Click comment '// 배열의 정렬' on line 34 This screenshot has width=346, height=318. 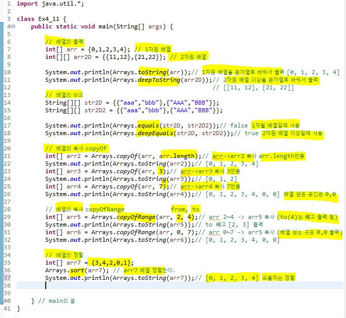point(64,255)
